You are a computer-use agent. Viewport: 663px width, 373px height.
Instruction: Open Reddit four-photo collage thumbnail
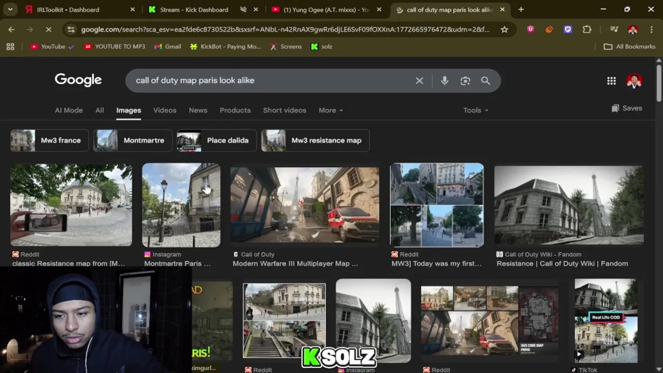(284, 321)
